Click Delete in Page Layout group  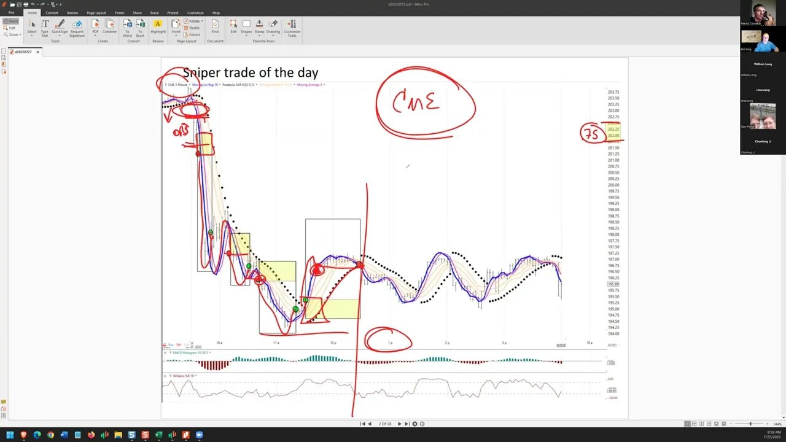pos(192,28)
